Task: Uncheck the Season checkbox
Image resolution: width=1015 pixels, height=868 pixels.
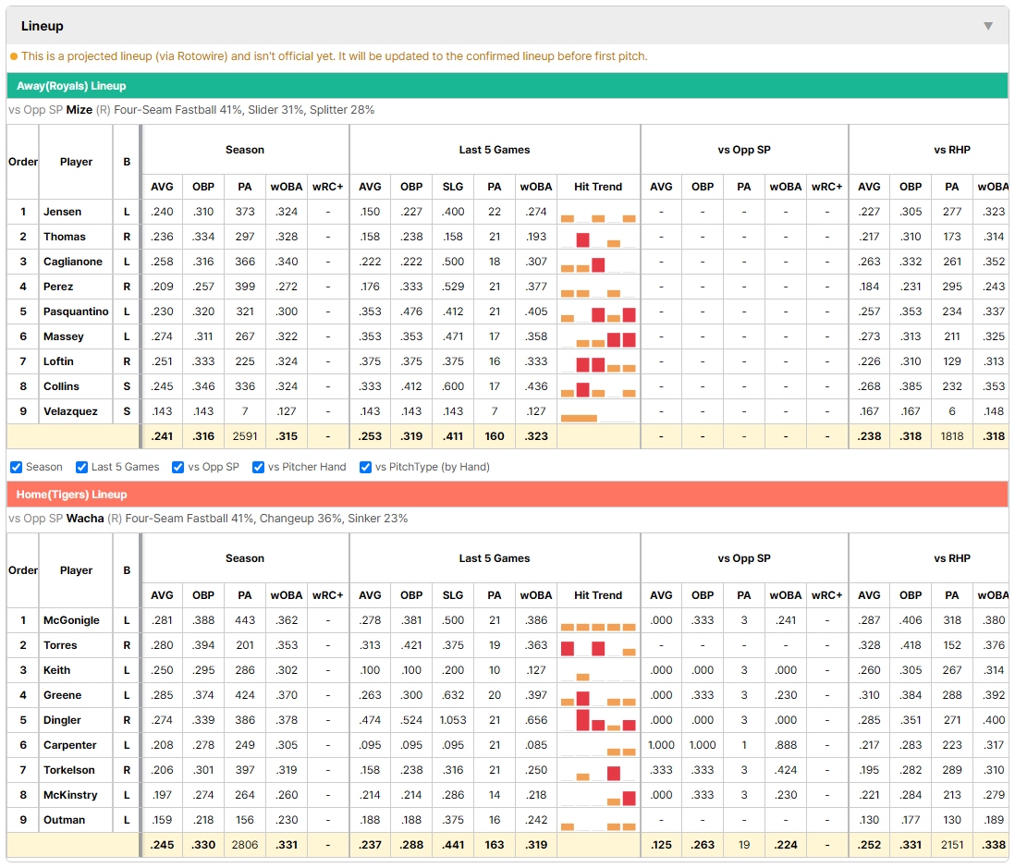Action: pyautogui.click(x=17, y=467)
